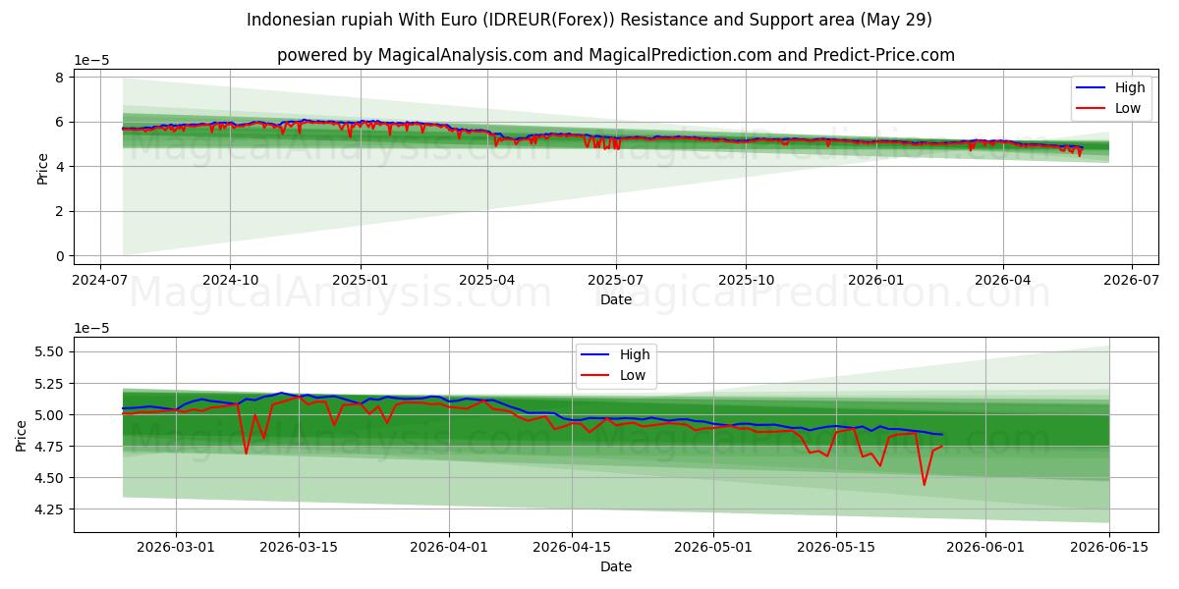Click 'High' in the bottom chart legend
1179x589 pixels.
[x=635, y=354]
